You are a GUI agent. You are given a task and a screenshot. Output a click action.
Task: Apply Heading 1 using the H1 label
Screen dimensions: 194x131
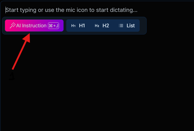point(82,26)
